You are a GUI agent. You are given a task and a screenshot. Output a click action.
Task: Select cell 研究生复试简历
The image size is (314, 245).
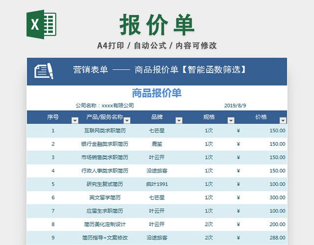105,184
